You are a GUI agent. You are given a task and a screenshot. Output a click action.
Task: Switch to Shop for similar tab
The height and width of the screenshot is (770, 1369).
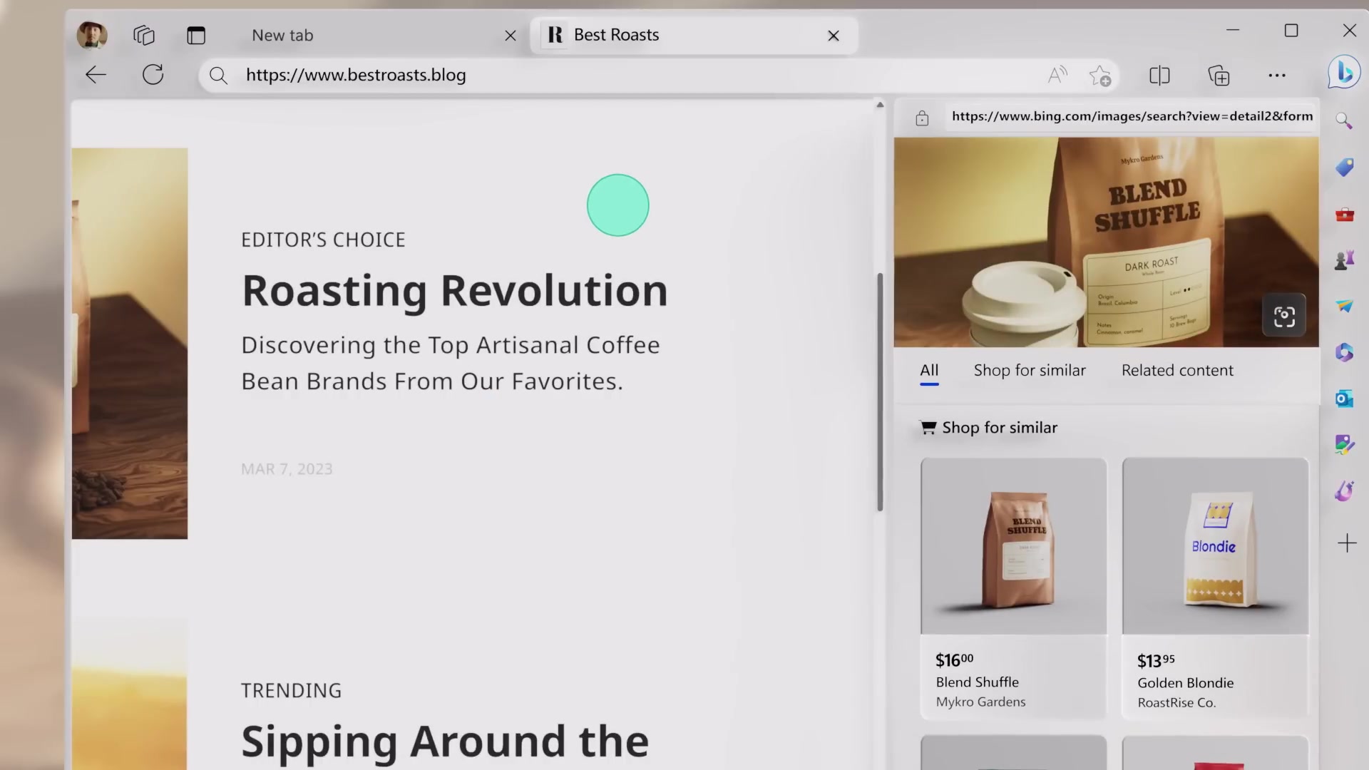(x=1030, y=370)
